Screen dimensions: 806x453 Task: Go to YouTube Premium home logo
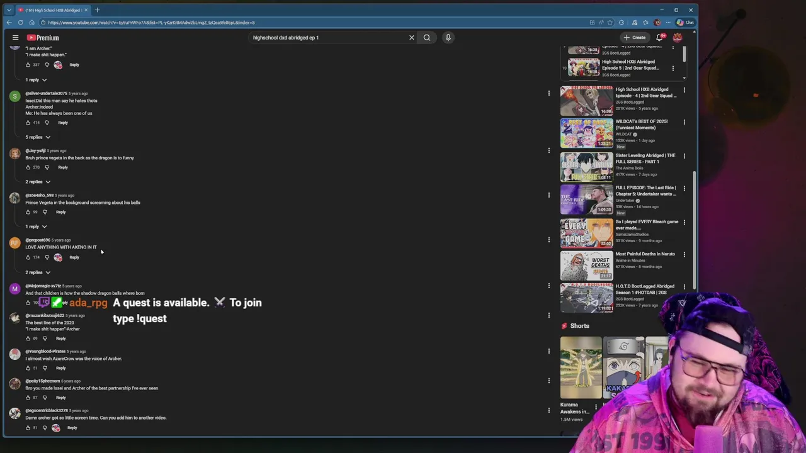(x=43, y=38)
